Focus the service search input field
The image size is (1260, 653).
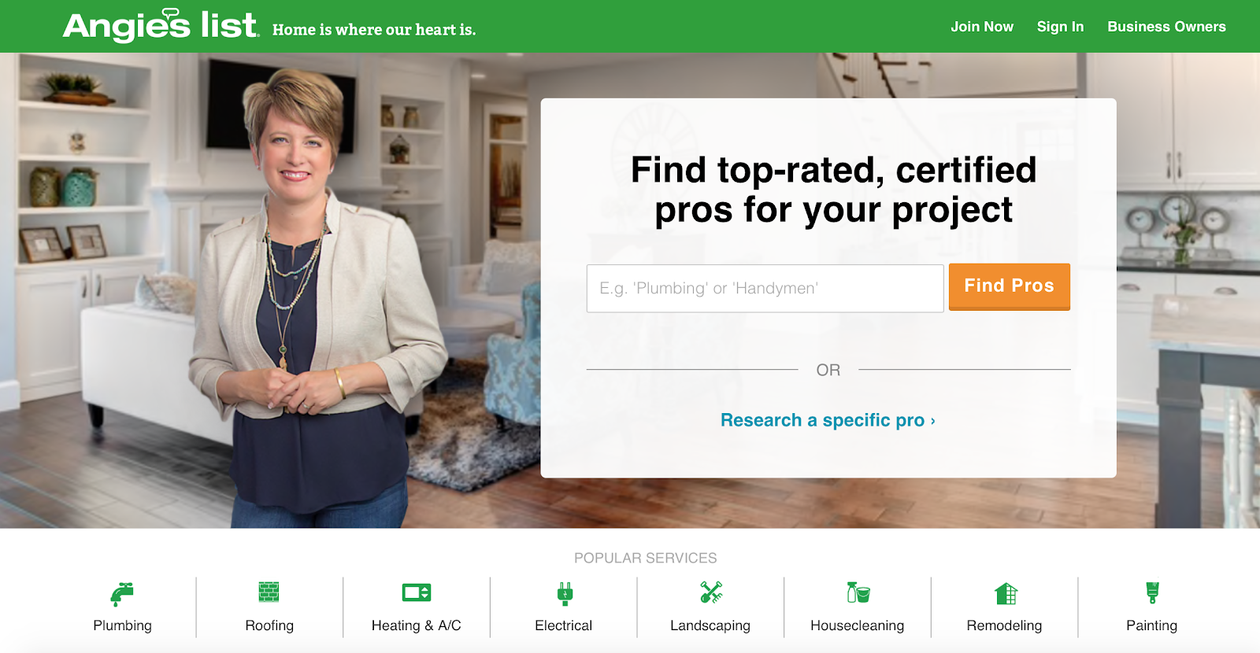pos(765,289)
